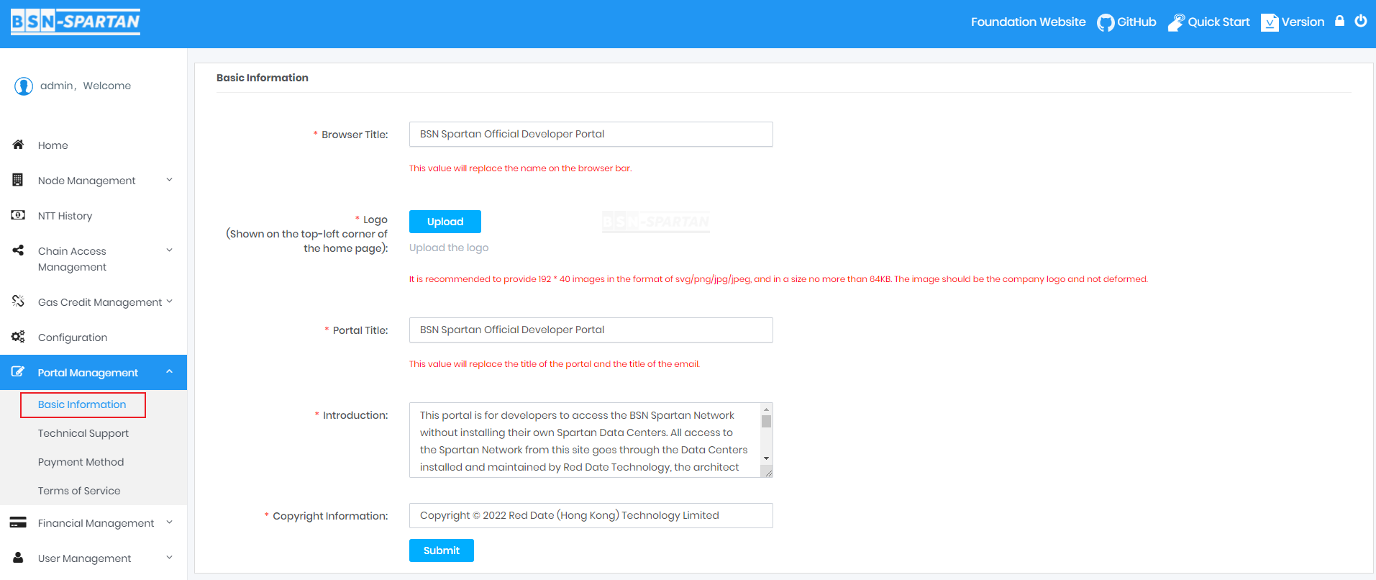This screenshot has width=1376, height=580.
Task: Submit the basic information form
Action: click(x=441, y=550)
